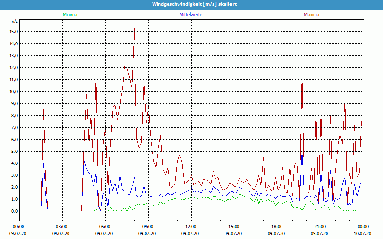Click the 12,0 y-axis value
Image resolution: width=383 pixels, height=239 pixels.
(x=13, y=67)
